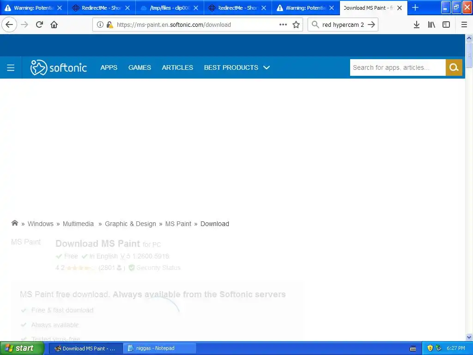Toggle the sidebar view icon
Screen dimensions: 473x355
446,24
